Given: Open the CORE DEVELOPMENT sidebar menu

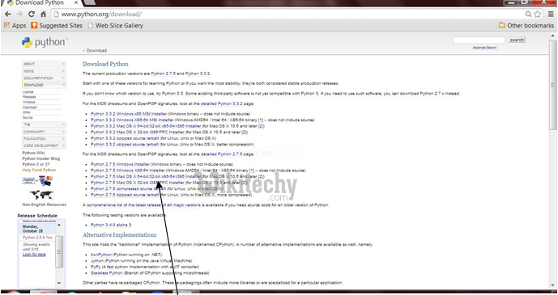Looking at the screenshot, I should pyautogui.click(x=44, y=145).
